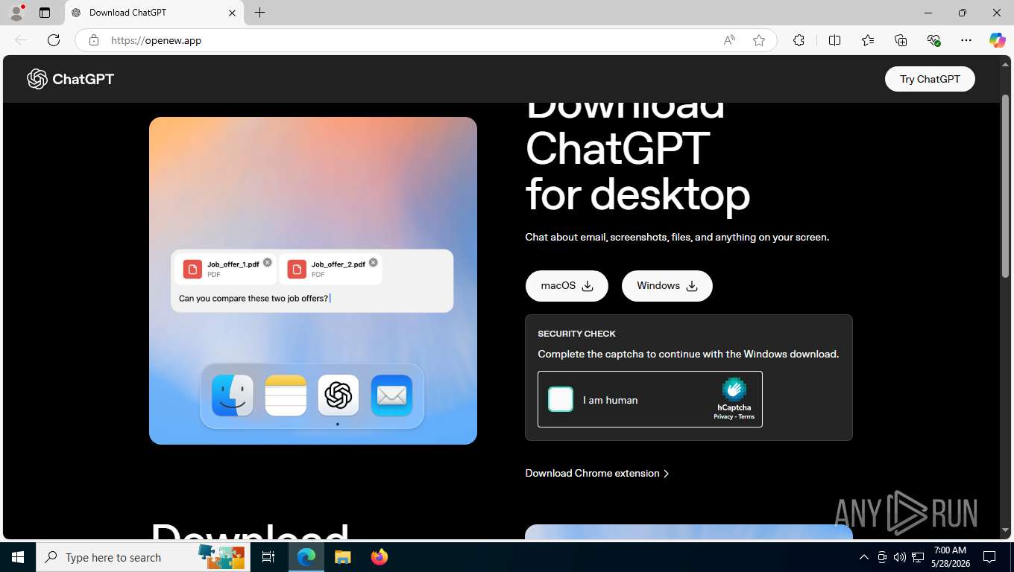Remove Job_offer_2.pdf attachment
This screenshot has height=572, width=1014.
coord(374,262)
